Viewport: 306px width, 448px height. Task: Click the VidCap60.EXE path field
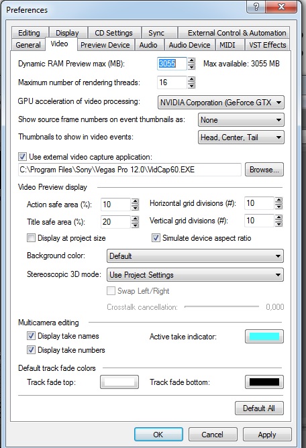tap(130, 170)
